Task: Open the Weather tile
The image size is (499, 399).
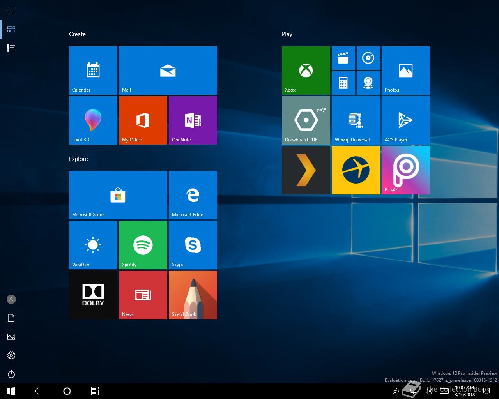Action: pyautogui.click(x=93, y=245)
